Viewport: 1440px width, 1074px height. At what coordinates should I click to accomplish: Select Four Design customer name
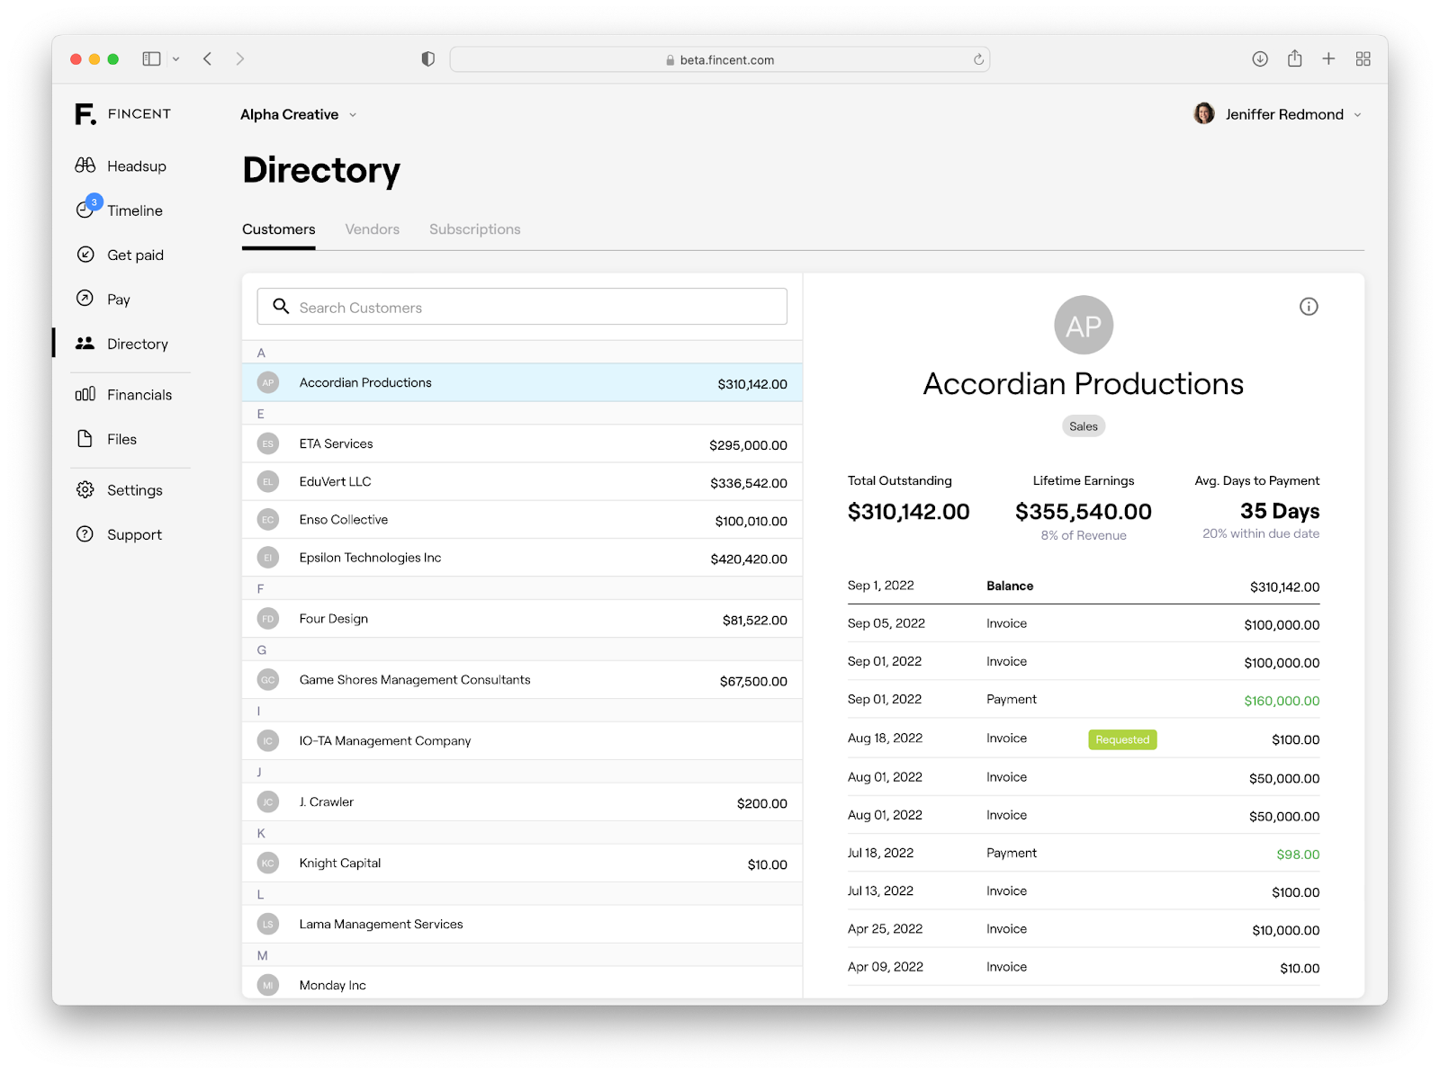(x=334, y=619)
